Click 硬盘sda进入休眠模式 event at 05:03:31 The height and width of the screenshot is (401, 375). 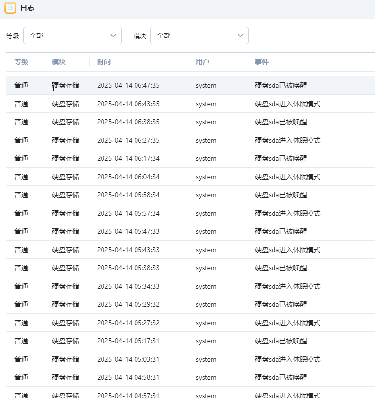(288, 359)
